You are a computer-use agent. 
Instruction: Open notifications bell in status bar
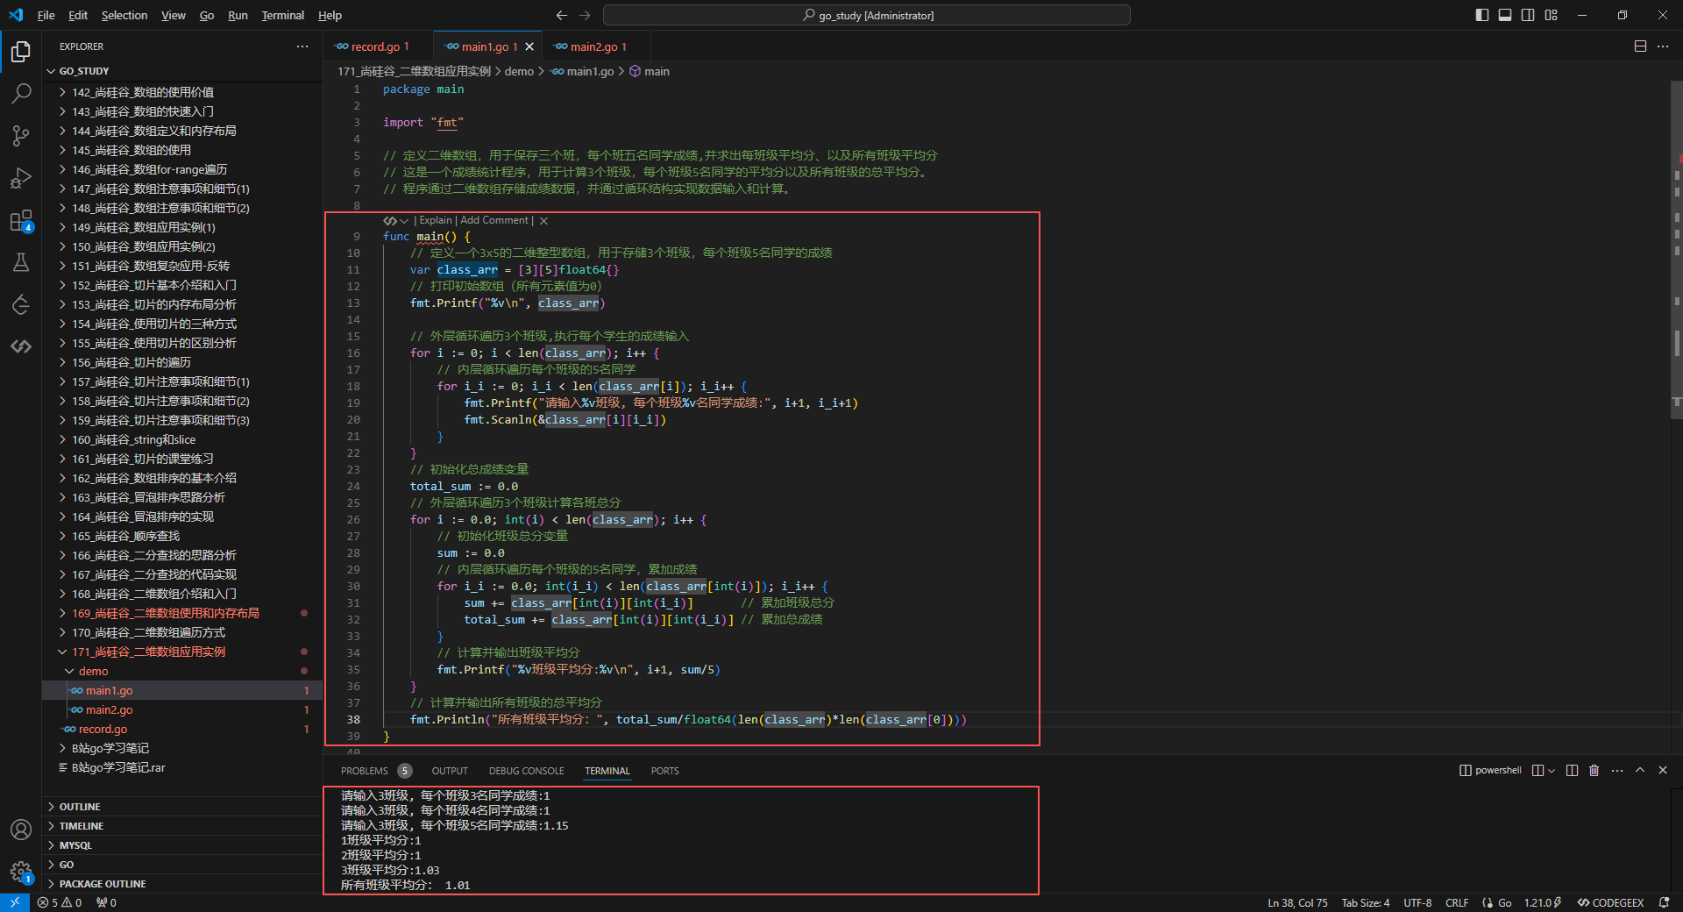coord(1664,902)
